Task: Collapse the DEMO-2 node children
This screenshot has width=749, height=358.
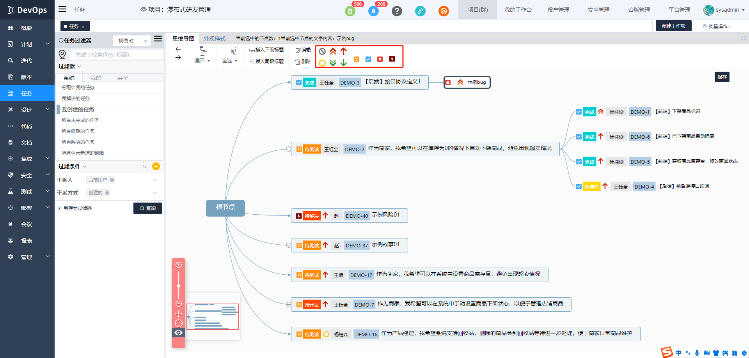Action: click(x=289, y=149)
